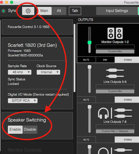Toggle the Talk talkback button
This screenshot has width=139, height=154.
point(75,11)
